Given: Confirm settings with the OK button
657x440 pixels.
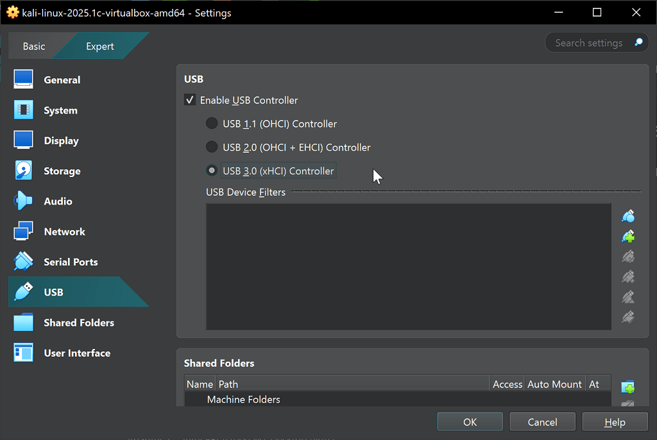Looking at the screenshot, I should coord(470,421).
